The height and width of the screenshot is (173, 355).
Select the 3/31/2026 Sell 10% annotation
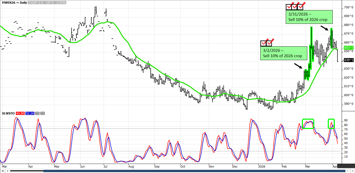[309, 17]
